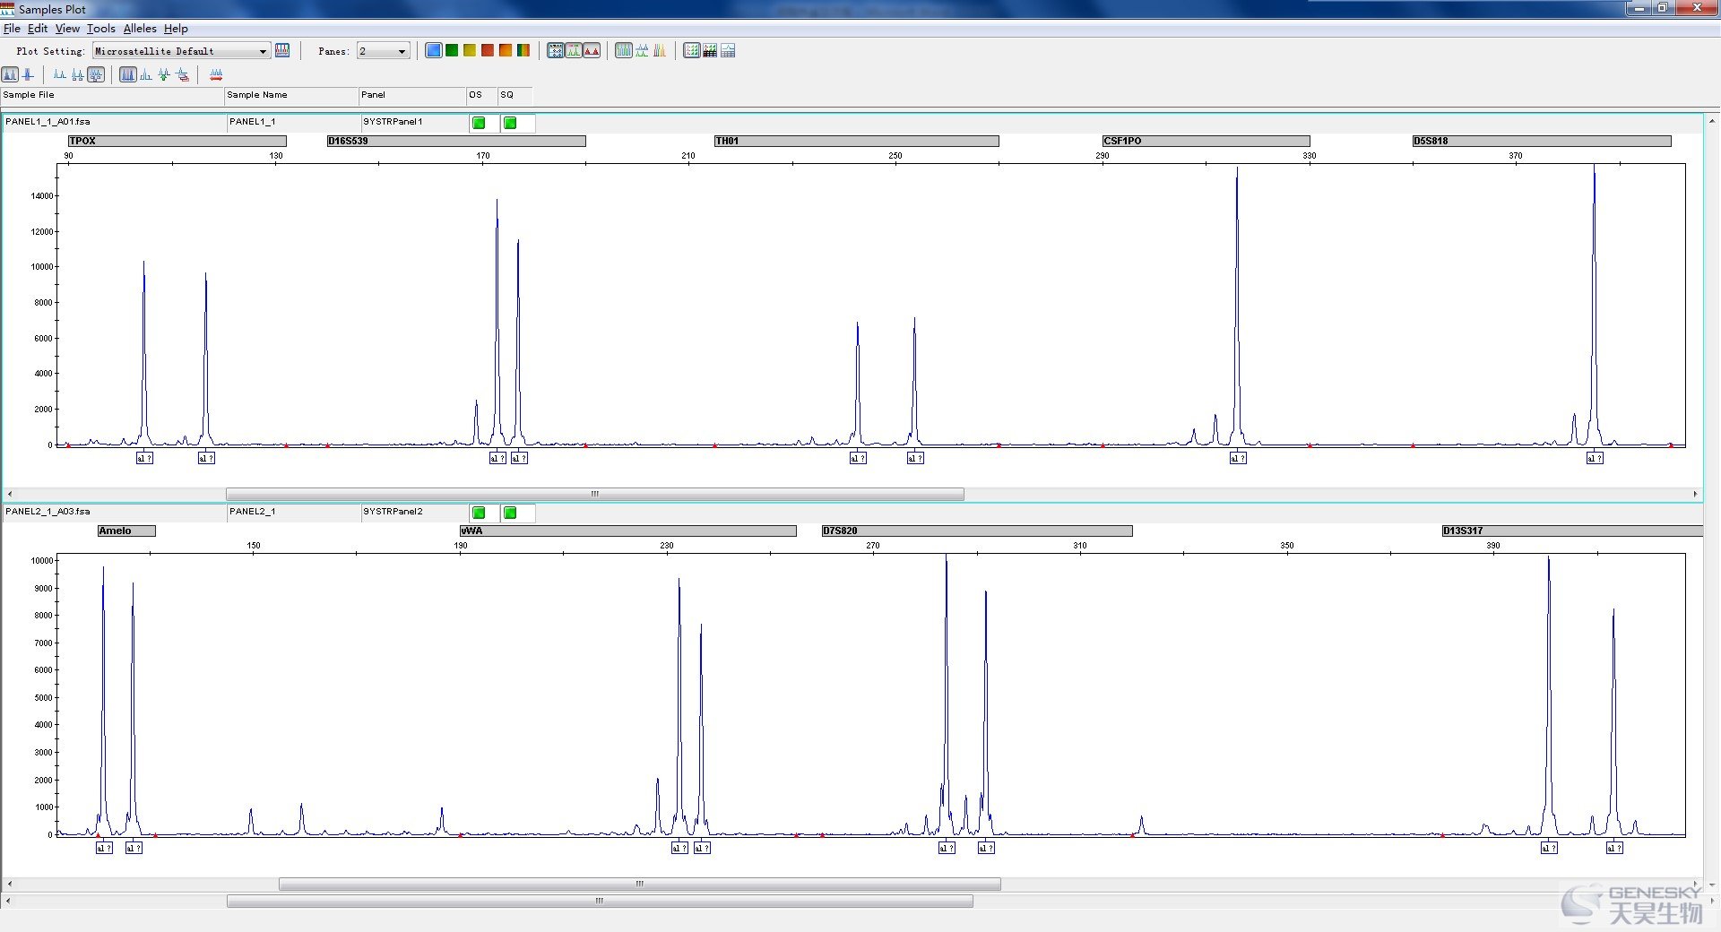The height and width of the screenshot is (932, 1721).
Task: Toggle the yellow dye display
Action: pos(470,51)
